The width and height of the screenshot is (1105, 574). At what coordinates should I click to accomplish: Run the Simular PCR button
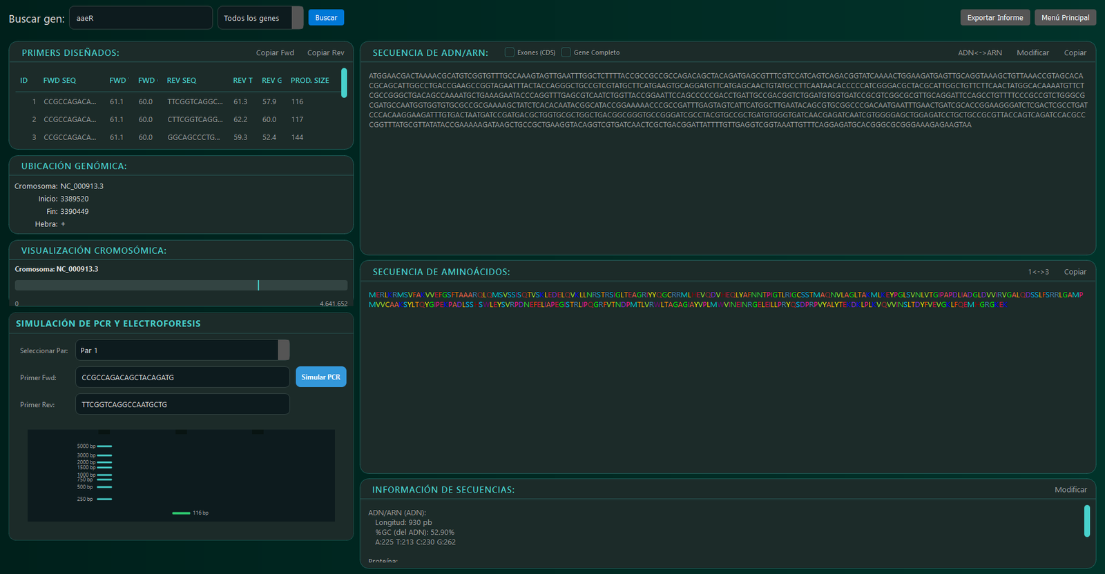coord(320,377)
